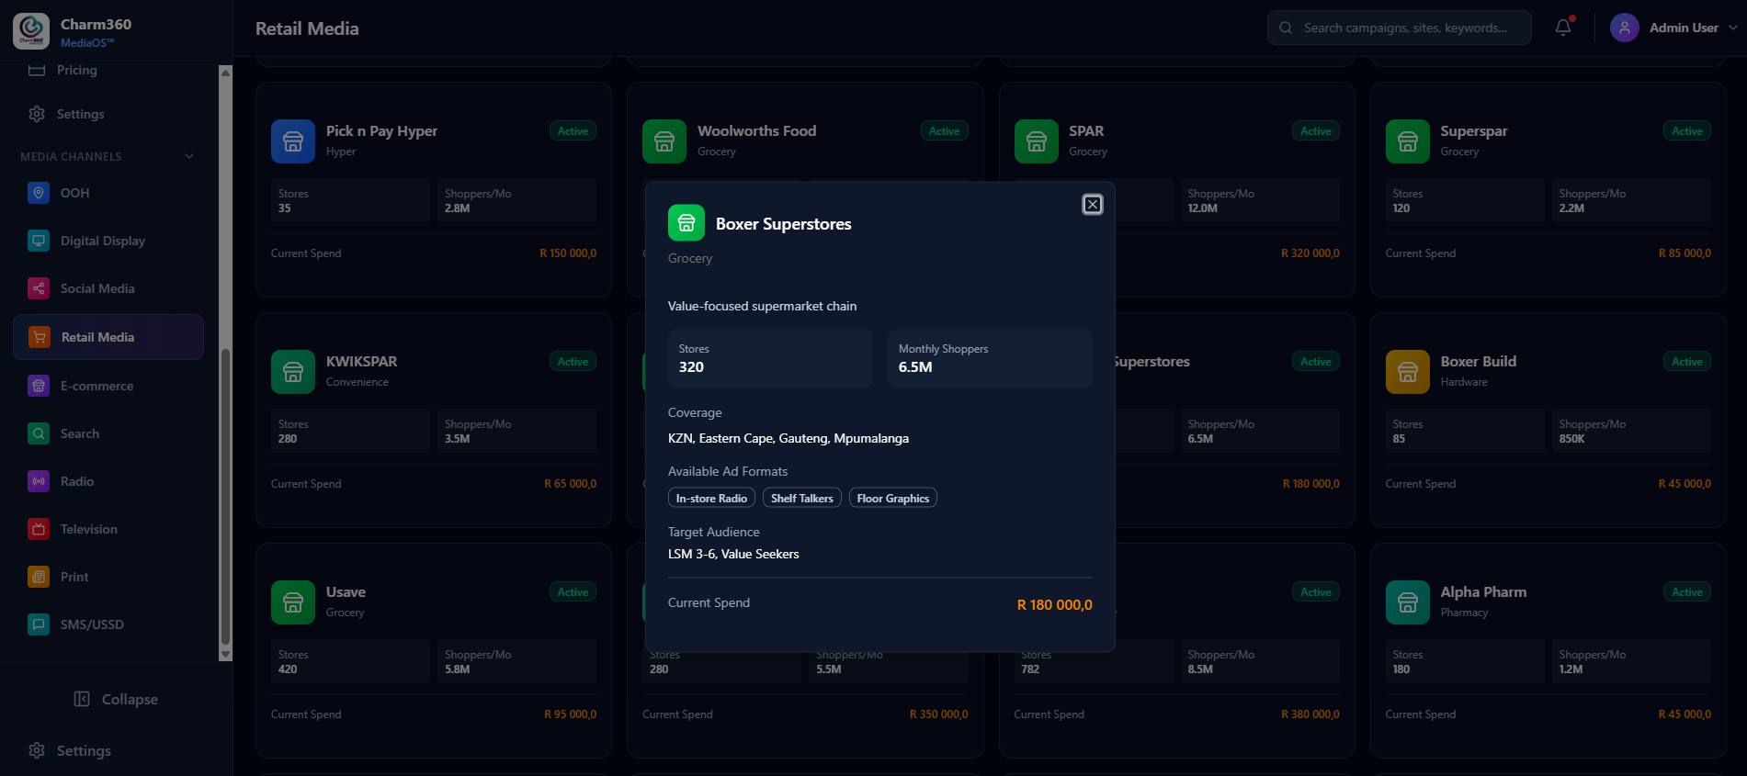This screenshot has height=776, width=1747.
Task: Open the Social Media channel
Action: 108,288
